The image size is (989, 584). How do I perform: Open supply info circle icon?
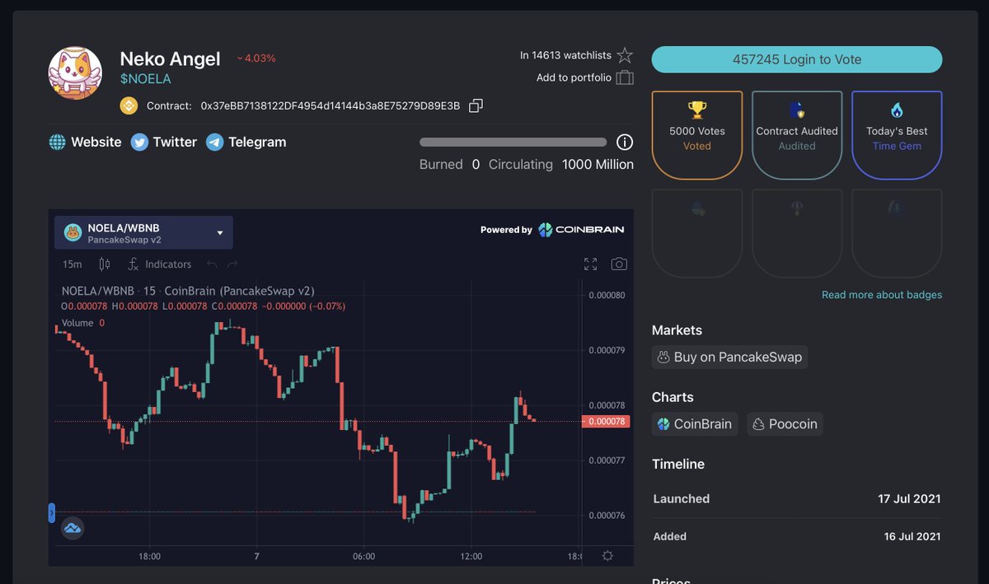point(625,142)
